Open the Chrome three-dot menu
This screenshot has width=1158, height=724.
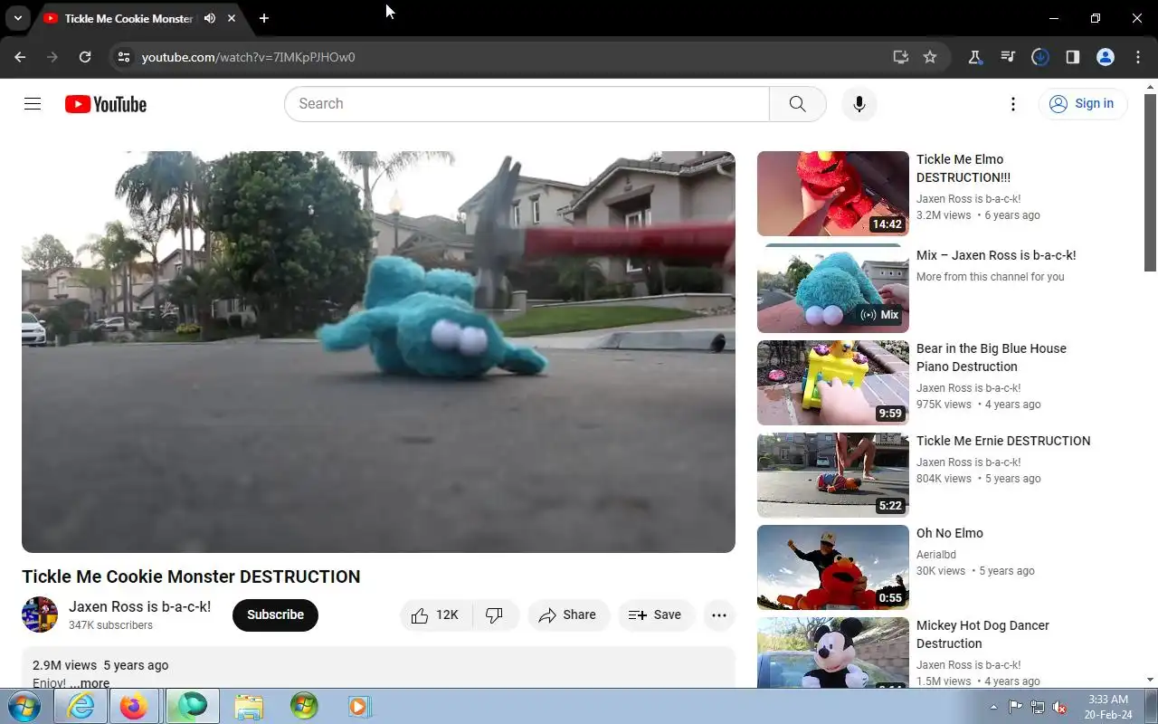(x=1138, y=57)
